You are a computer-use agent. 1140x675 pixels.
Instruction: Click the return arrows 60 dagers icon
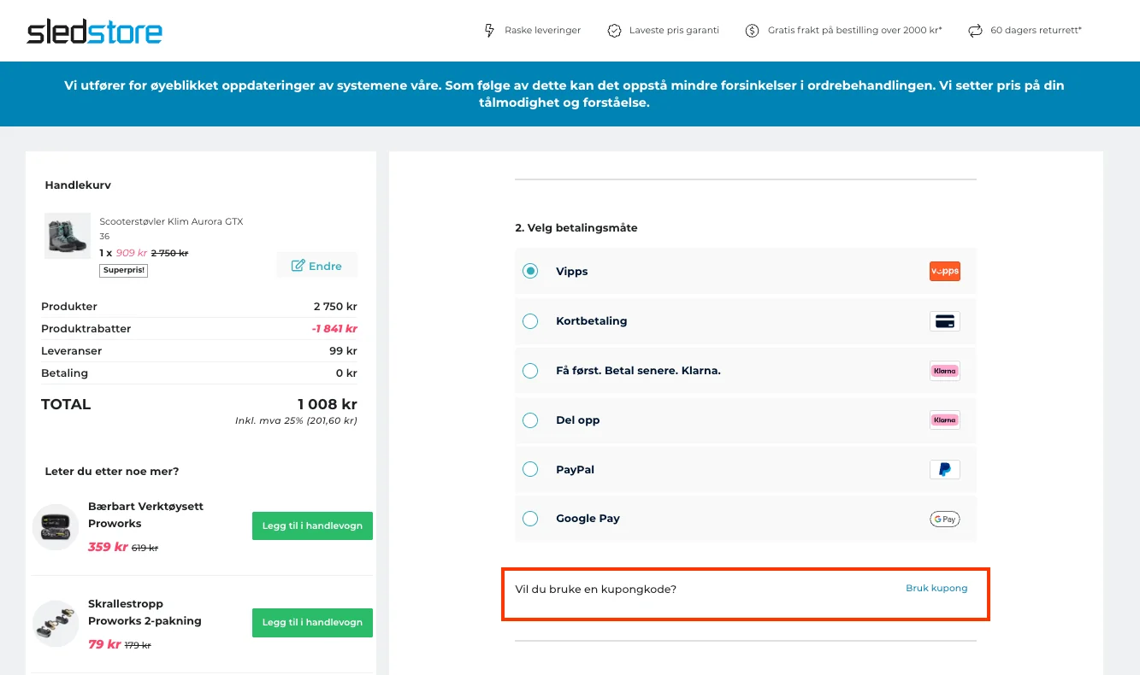(x=975, y=31)
